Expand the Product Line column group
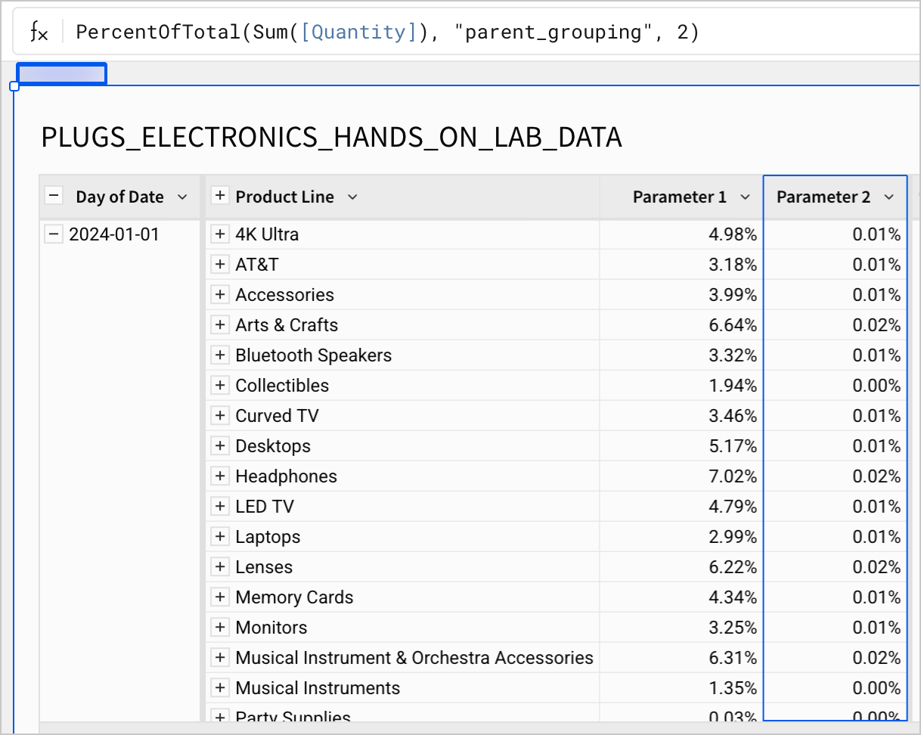This screenshot has height=735, width=921. [x=220, y=195]
